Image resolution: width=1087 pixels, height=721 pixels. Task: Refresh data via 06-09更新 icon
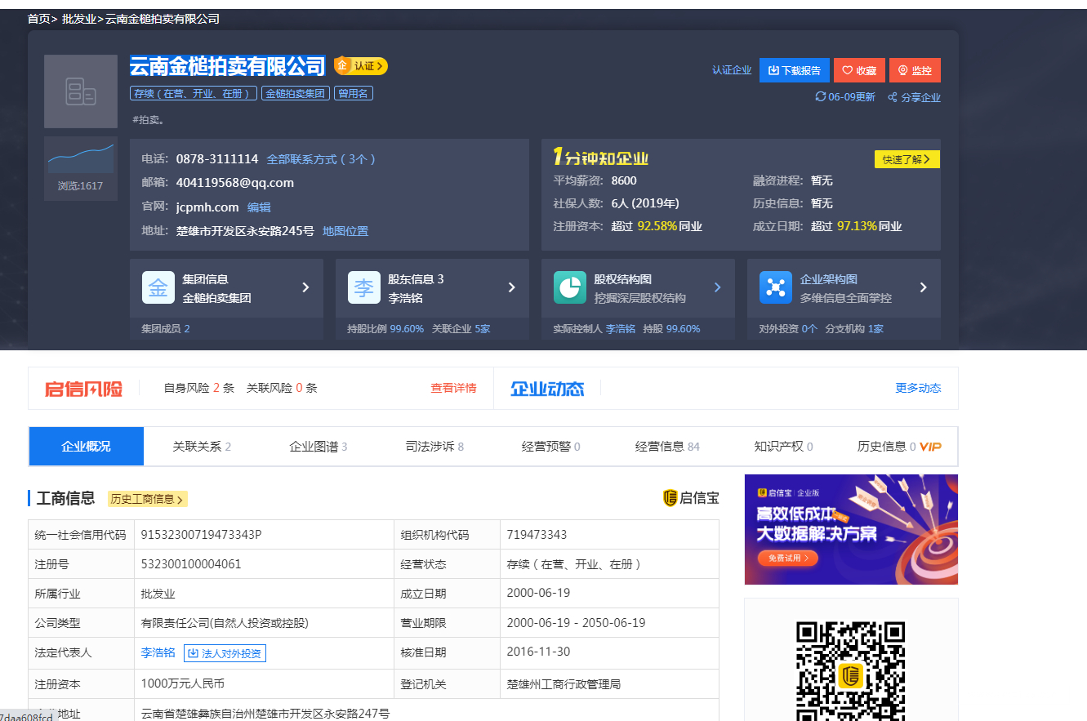(x=844, y=96)
